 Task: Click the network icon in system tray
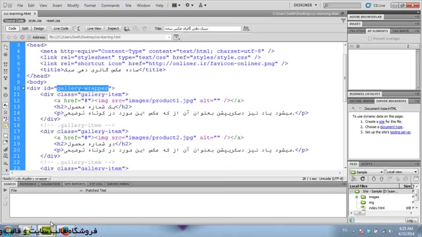pos(384,231)
